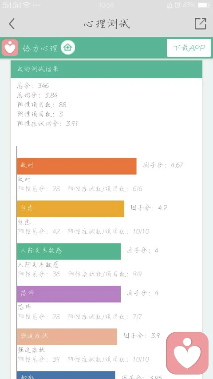213x379 pixels.
Task: Select the purple 恐怖 bar
Action: (x=69, y=294)
